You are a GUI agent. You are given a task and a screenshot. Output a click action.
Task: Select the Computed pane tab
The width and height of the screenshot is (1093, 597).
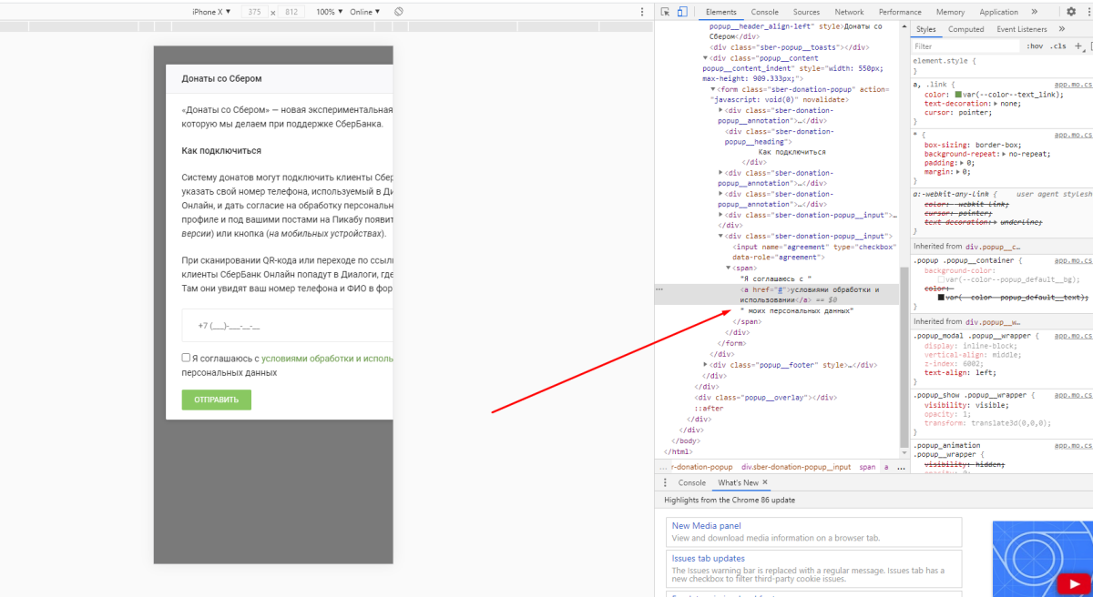pyautogui.click(x=965, y=29)
